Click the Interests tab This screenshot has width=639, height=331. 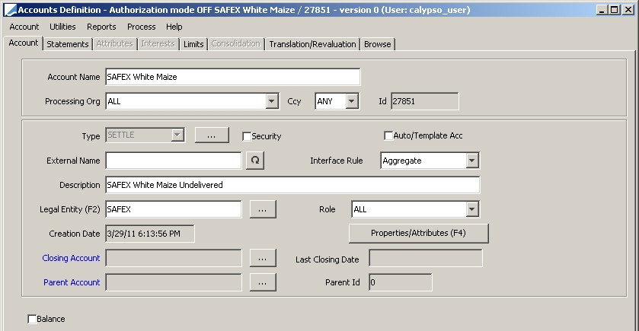[x=158, y=43]
